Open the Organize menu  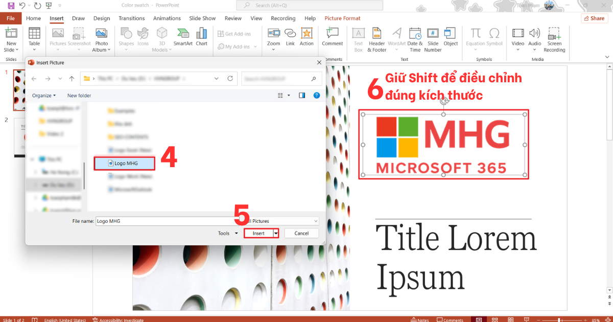click(44, 96)
